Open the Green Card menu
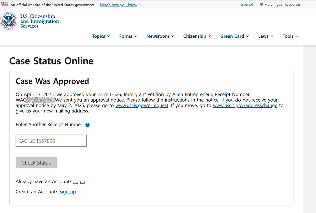 (x=235, y=36)
